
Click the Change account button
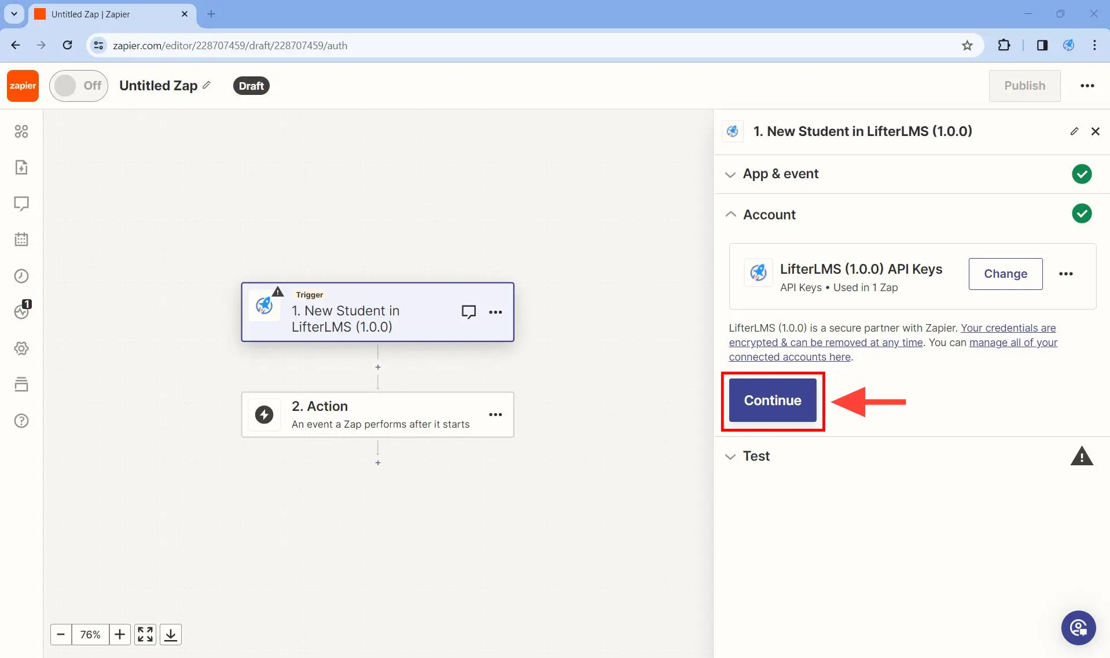[x=1005, y=274]
